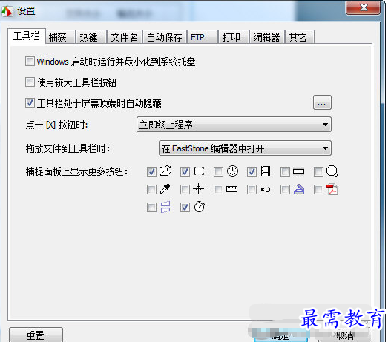Screen dimensions: 391x342
Task: Check the PDF button checkbox
Action: (x=318, y=189)
